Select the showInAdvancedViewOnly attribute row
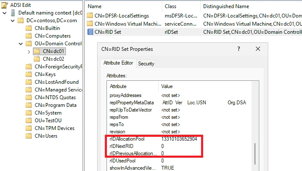The height and width of the screenshot is (171, 302). pyautogui.click(x=179, y=168)
